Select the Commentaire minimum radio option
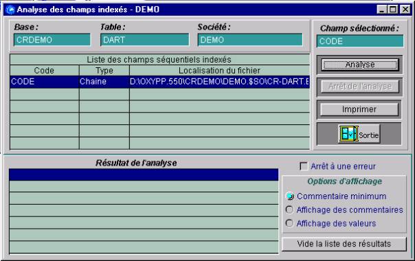 coord(290,196)
